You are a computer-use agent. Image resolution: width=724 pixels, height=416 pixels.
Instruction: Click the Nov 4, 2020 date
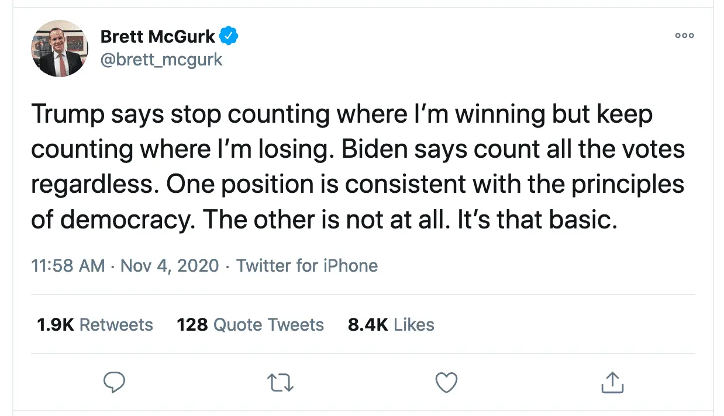click(x=170, y=266)
